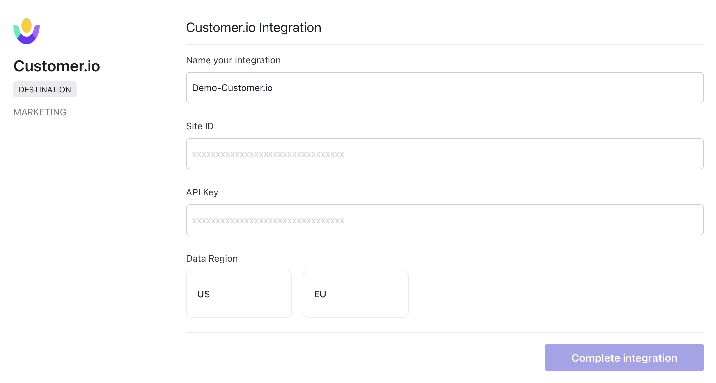
Task: Click the Customer.io Integration heading
Action: coord(254,28)
